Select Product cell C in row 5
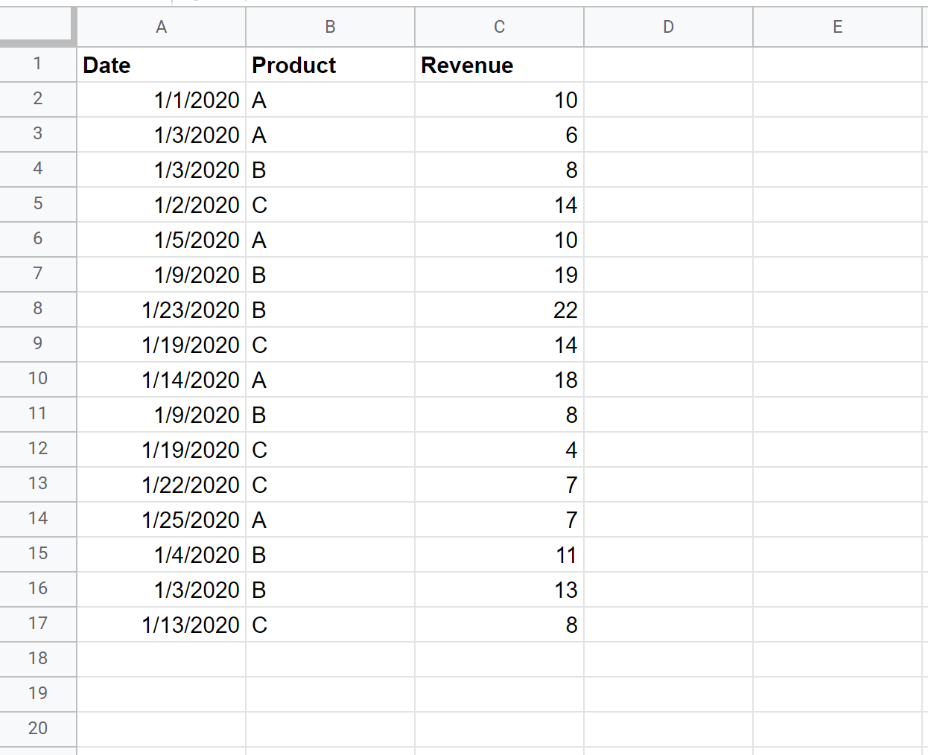The width and height of the screenshot is (928, 755). (x=330, y=205)
